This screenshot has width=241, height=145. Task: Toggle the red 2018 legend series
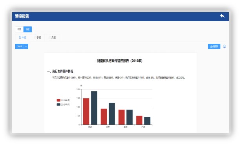click(x=63, y=100)
